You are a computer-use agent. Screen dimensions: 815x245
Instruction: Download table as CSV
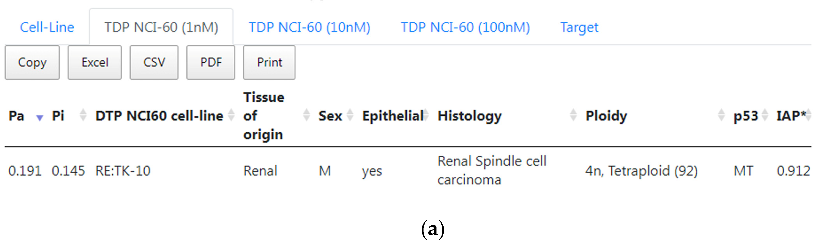154,63
